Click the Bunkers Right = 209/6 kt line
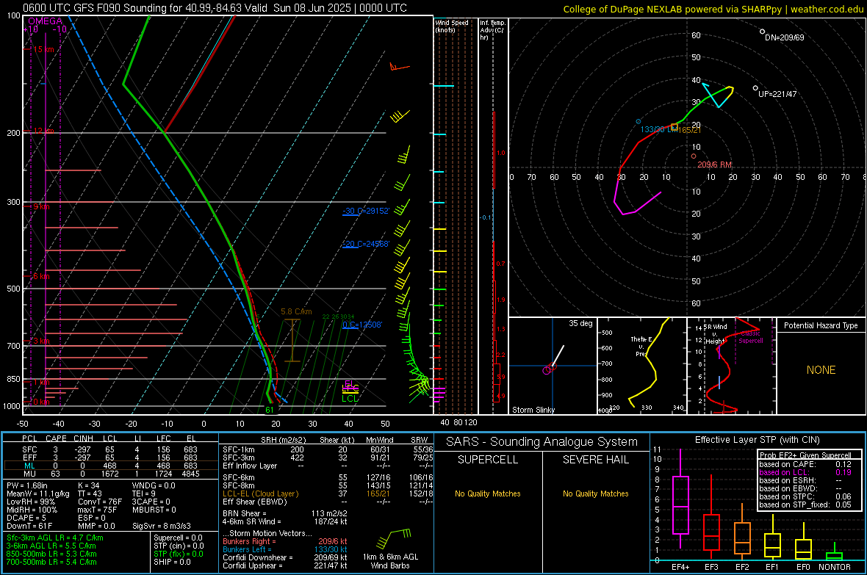 click(x=285, y=541)
